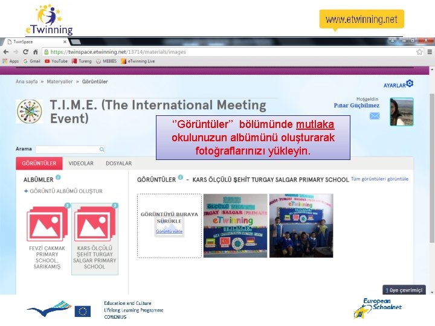This screenshot has height=326, width=435.
Task: Open the mail envelope icon
Action: 375,116
